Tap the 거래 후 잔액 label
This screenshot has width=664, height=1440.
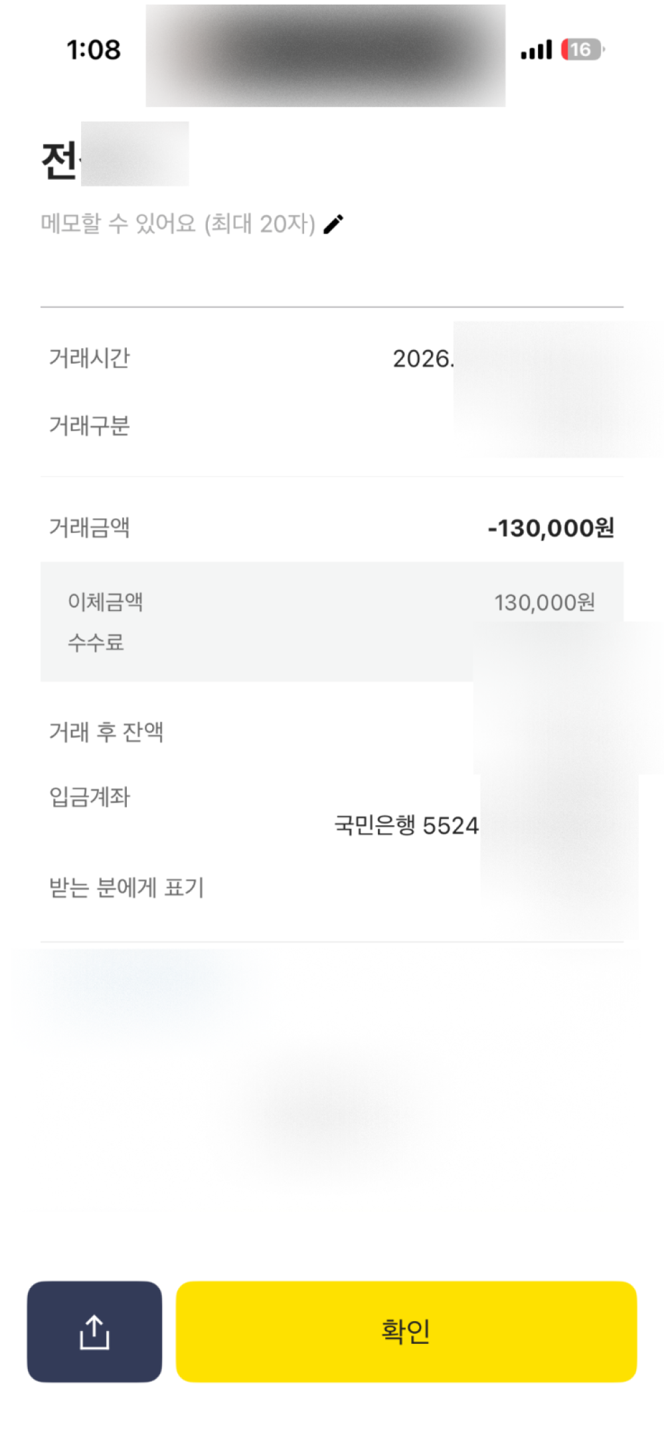coord(106,732)
